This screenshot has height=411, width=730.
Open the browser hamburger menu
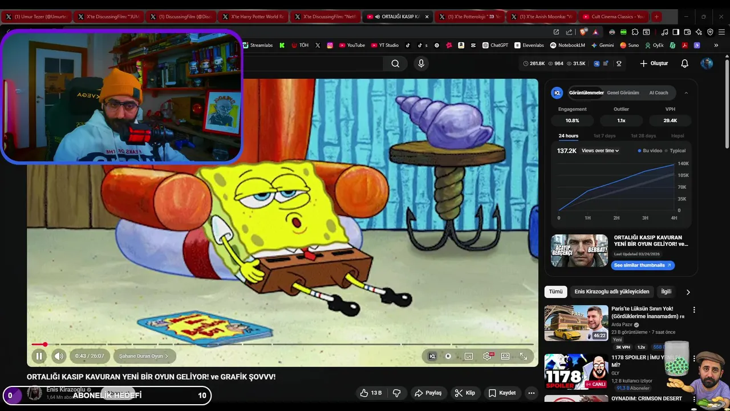point(721,32)
